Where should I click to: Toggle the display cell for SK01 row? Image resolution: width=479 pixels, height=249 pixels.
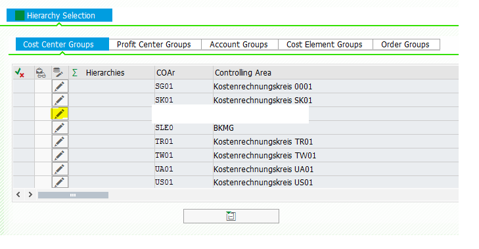tap(43, 101)
